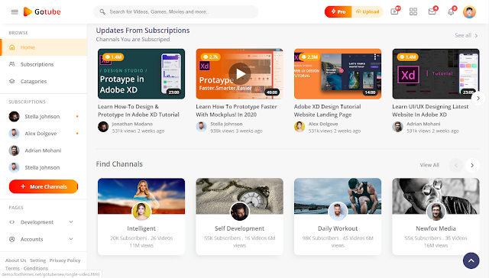Click the Home sidebar icon
The width and height of the screenshot is (489, 278).
[12, 47]
